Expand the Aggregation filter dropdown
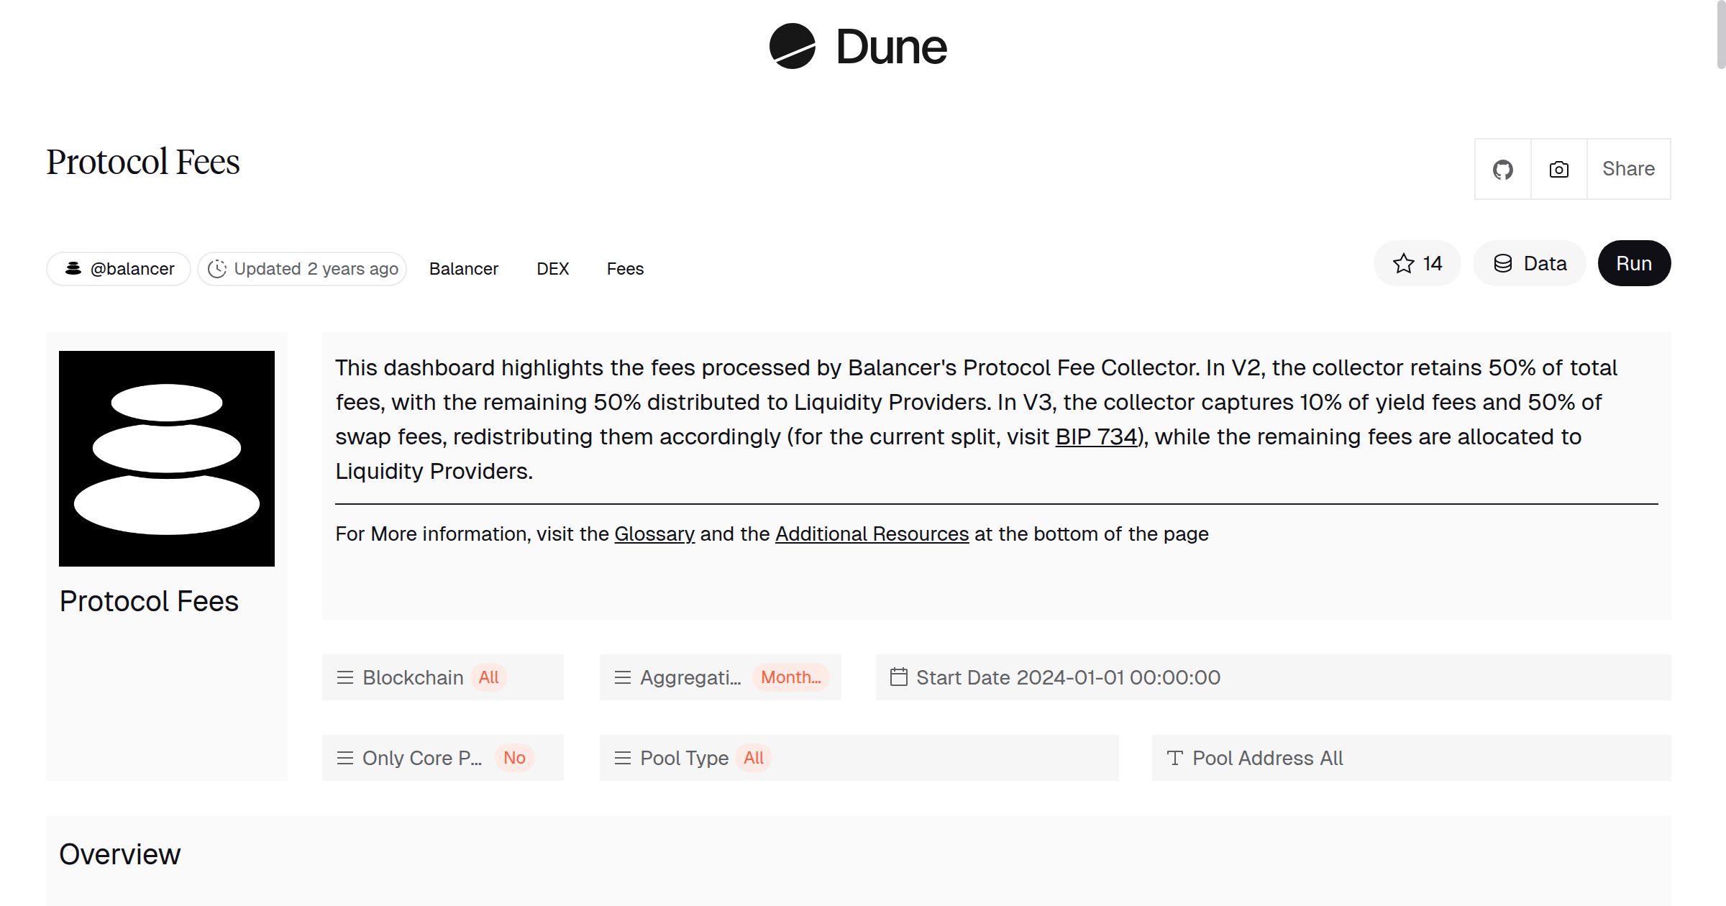This screenshot has height=906, width=1726. tap(720, 677)
